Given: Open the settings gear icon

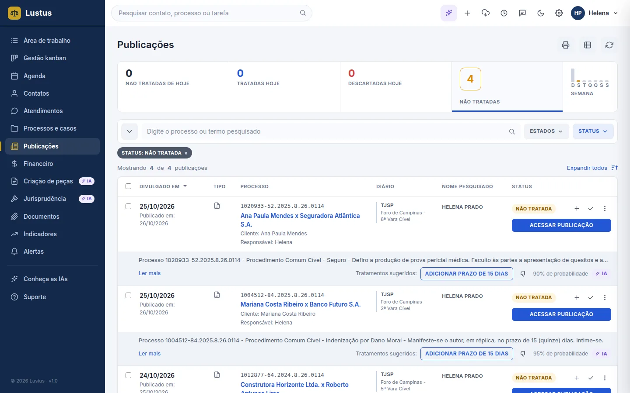Looking at the screenshot, I should pos(559,13).
